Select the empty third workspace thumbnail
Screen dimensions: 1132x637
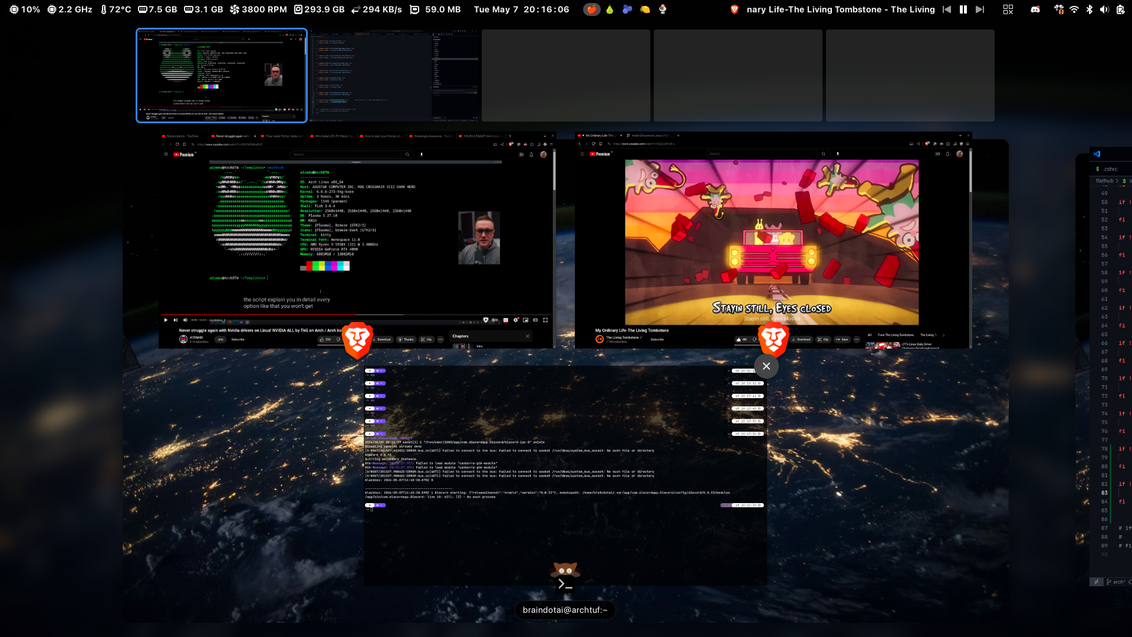[565, 75]
